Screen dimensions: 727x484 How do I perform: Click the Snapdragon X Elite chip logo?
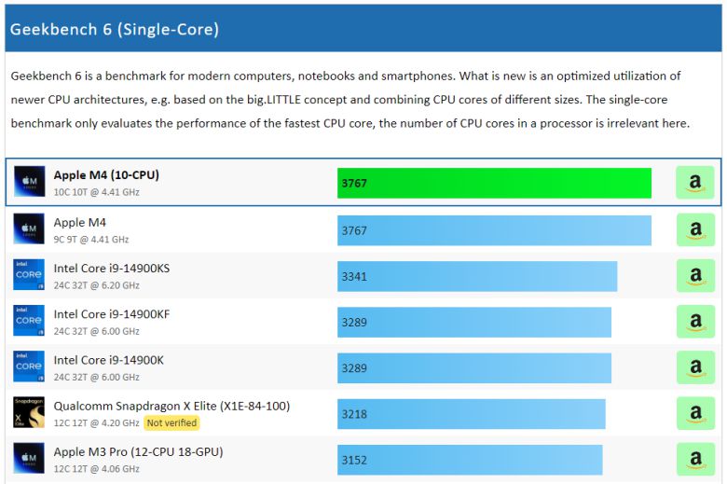29,412
